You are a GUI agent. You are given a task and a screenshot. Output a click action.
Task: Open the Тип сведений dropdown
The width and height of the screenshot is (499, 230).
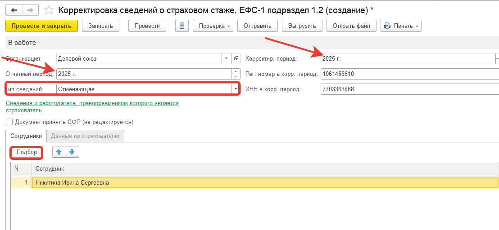point(235,89)
